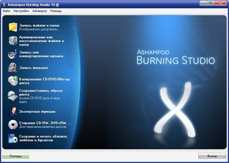Viewport: 229px width, 163px height.
Task: Open 'Экспертные функции' entry
Action: [37, 112]
